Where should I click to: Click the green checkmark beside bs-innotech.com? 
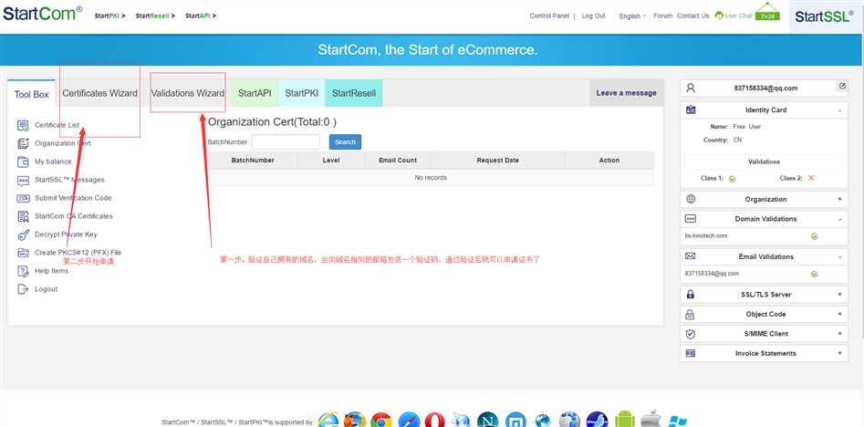(815, 236)
